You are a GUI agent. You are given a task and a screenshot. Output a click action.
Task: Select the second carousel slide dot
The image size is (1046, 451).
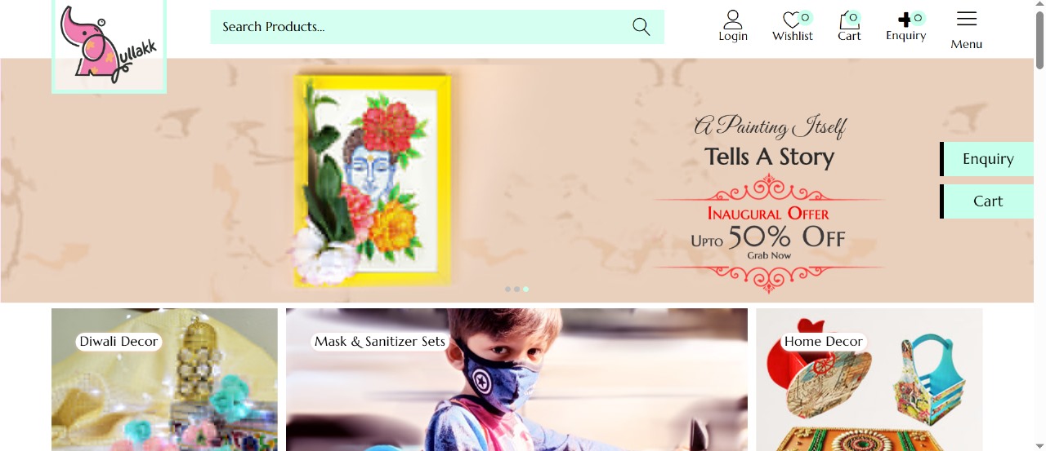pyautogui.click(x=516, y=290)
